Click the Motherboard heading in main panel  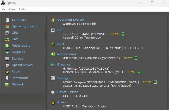67,54
